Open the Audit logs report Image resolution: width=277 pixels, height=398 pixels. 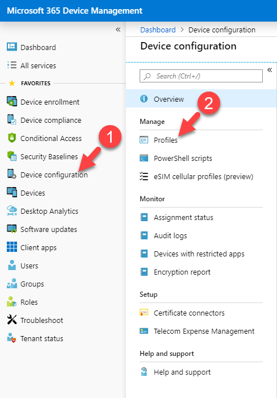tap(170, 236)
